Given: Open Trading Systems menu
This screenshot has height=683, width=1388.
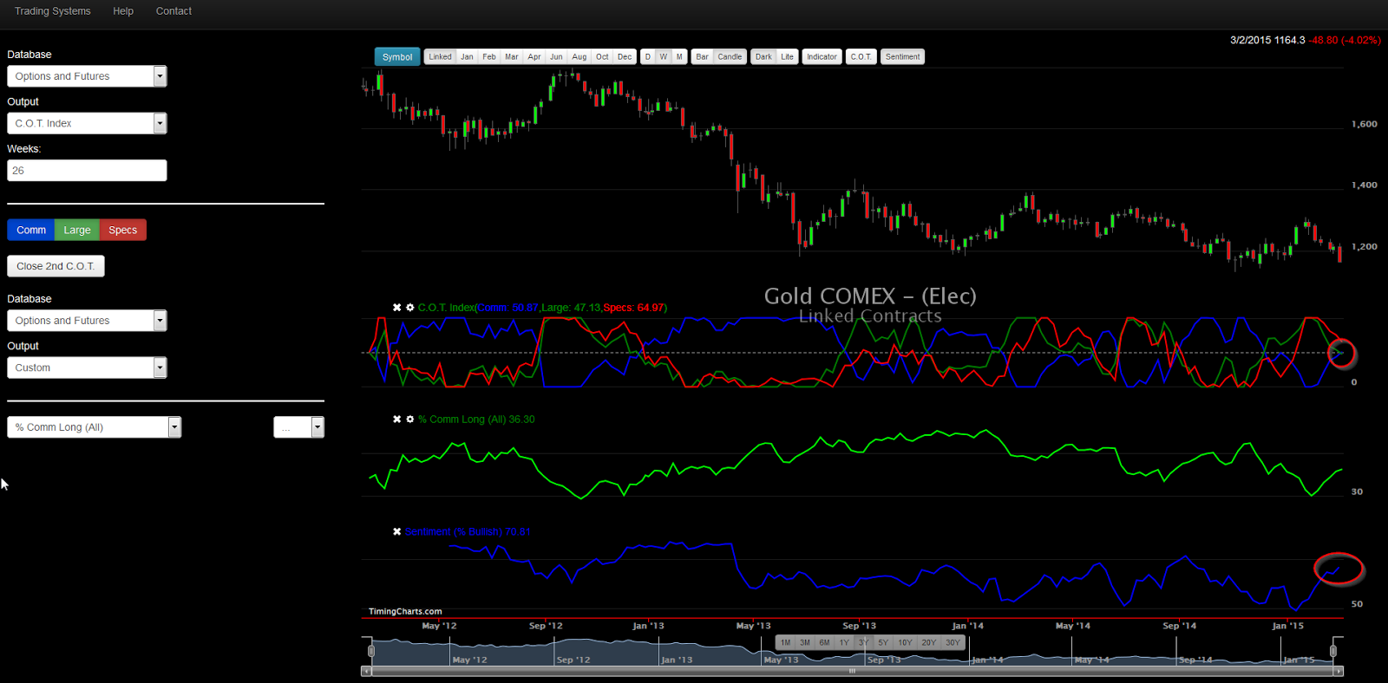Looking at the screenshot, I should pyautogui.click(x=52, y=11).
